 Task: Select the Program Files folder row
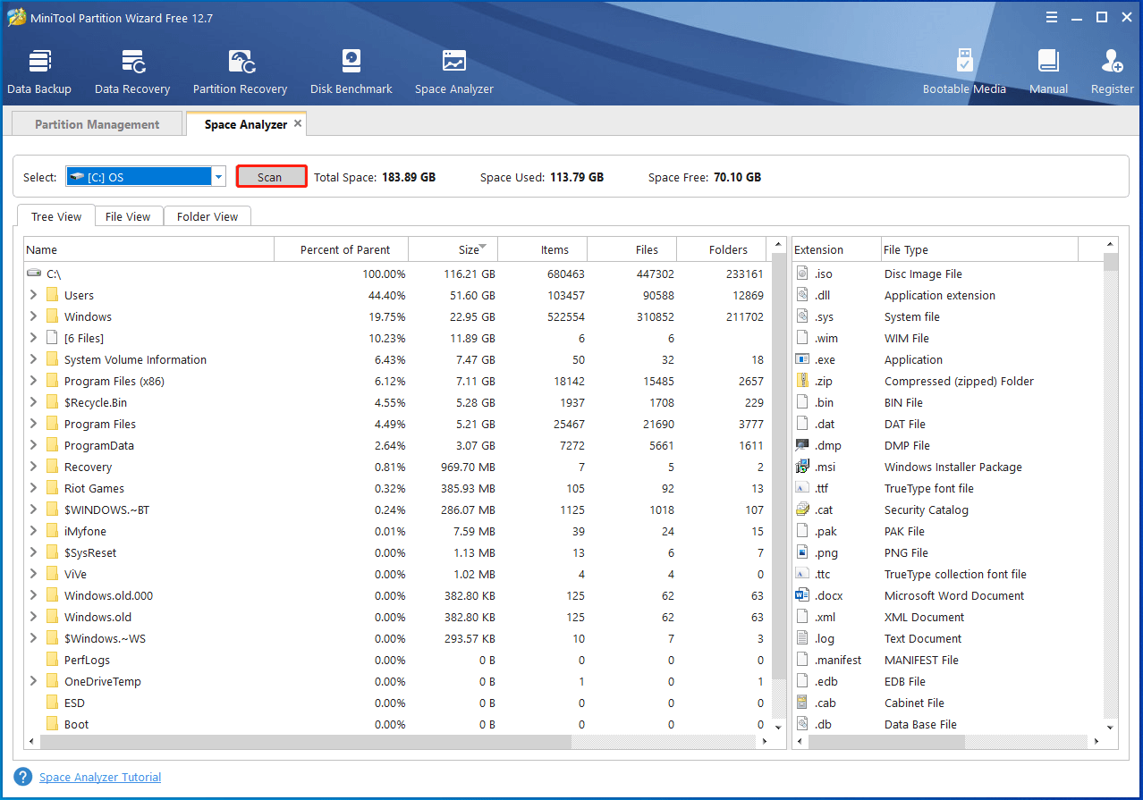coord(397,424)
